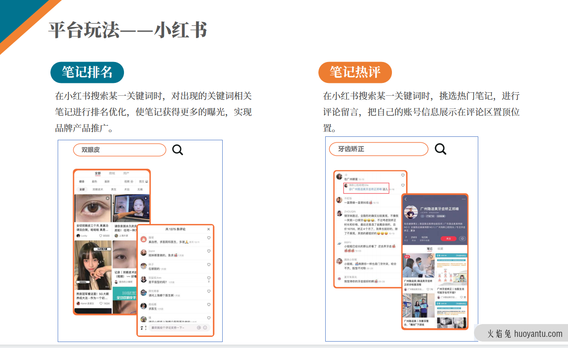Switch to the 商城 search tab
The height and width of the screenshot is (348, 568).
112,173
